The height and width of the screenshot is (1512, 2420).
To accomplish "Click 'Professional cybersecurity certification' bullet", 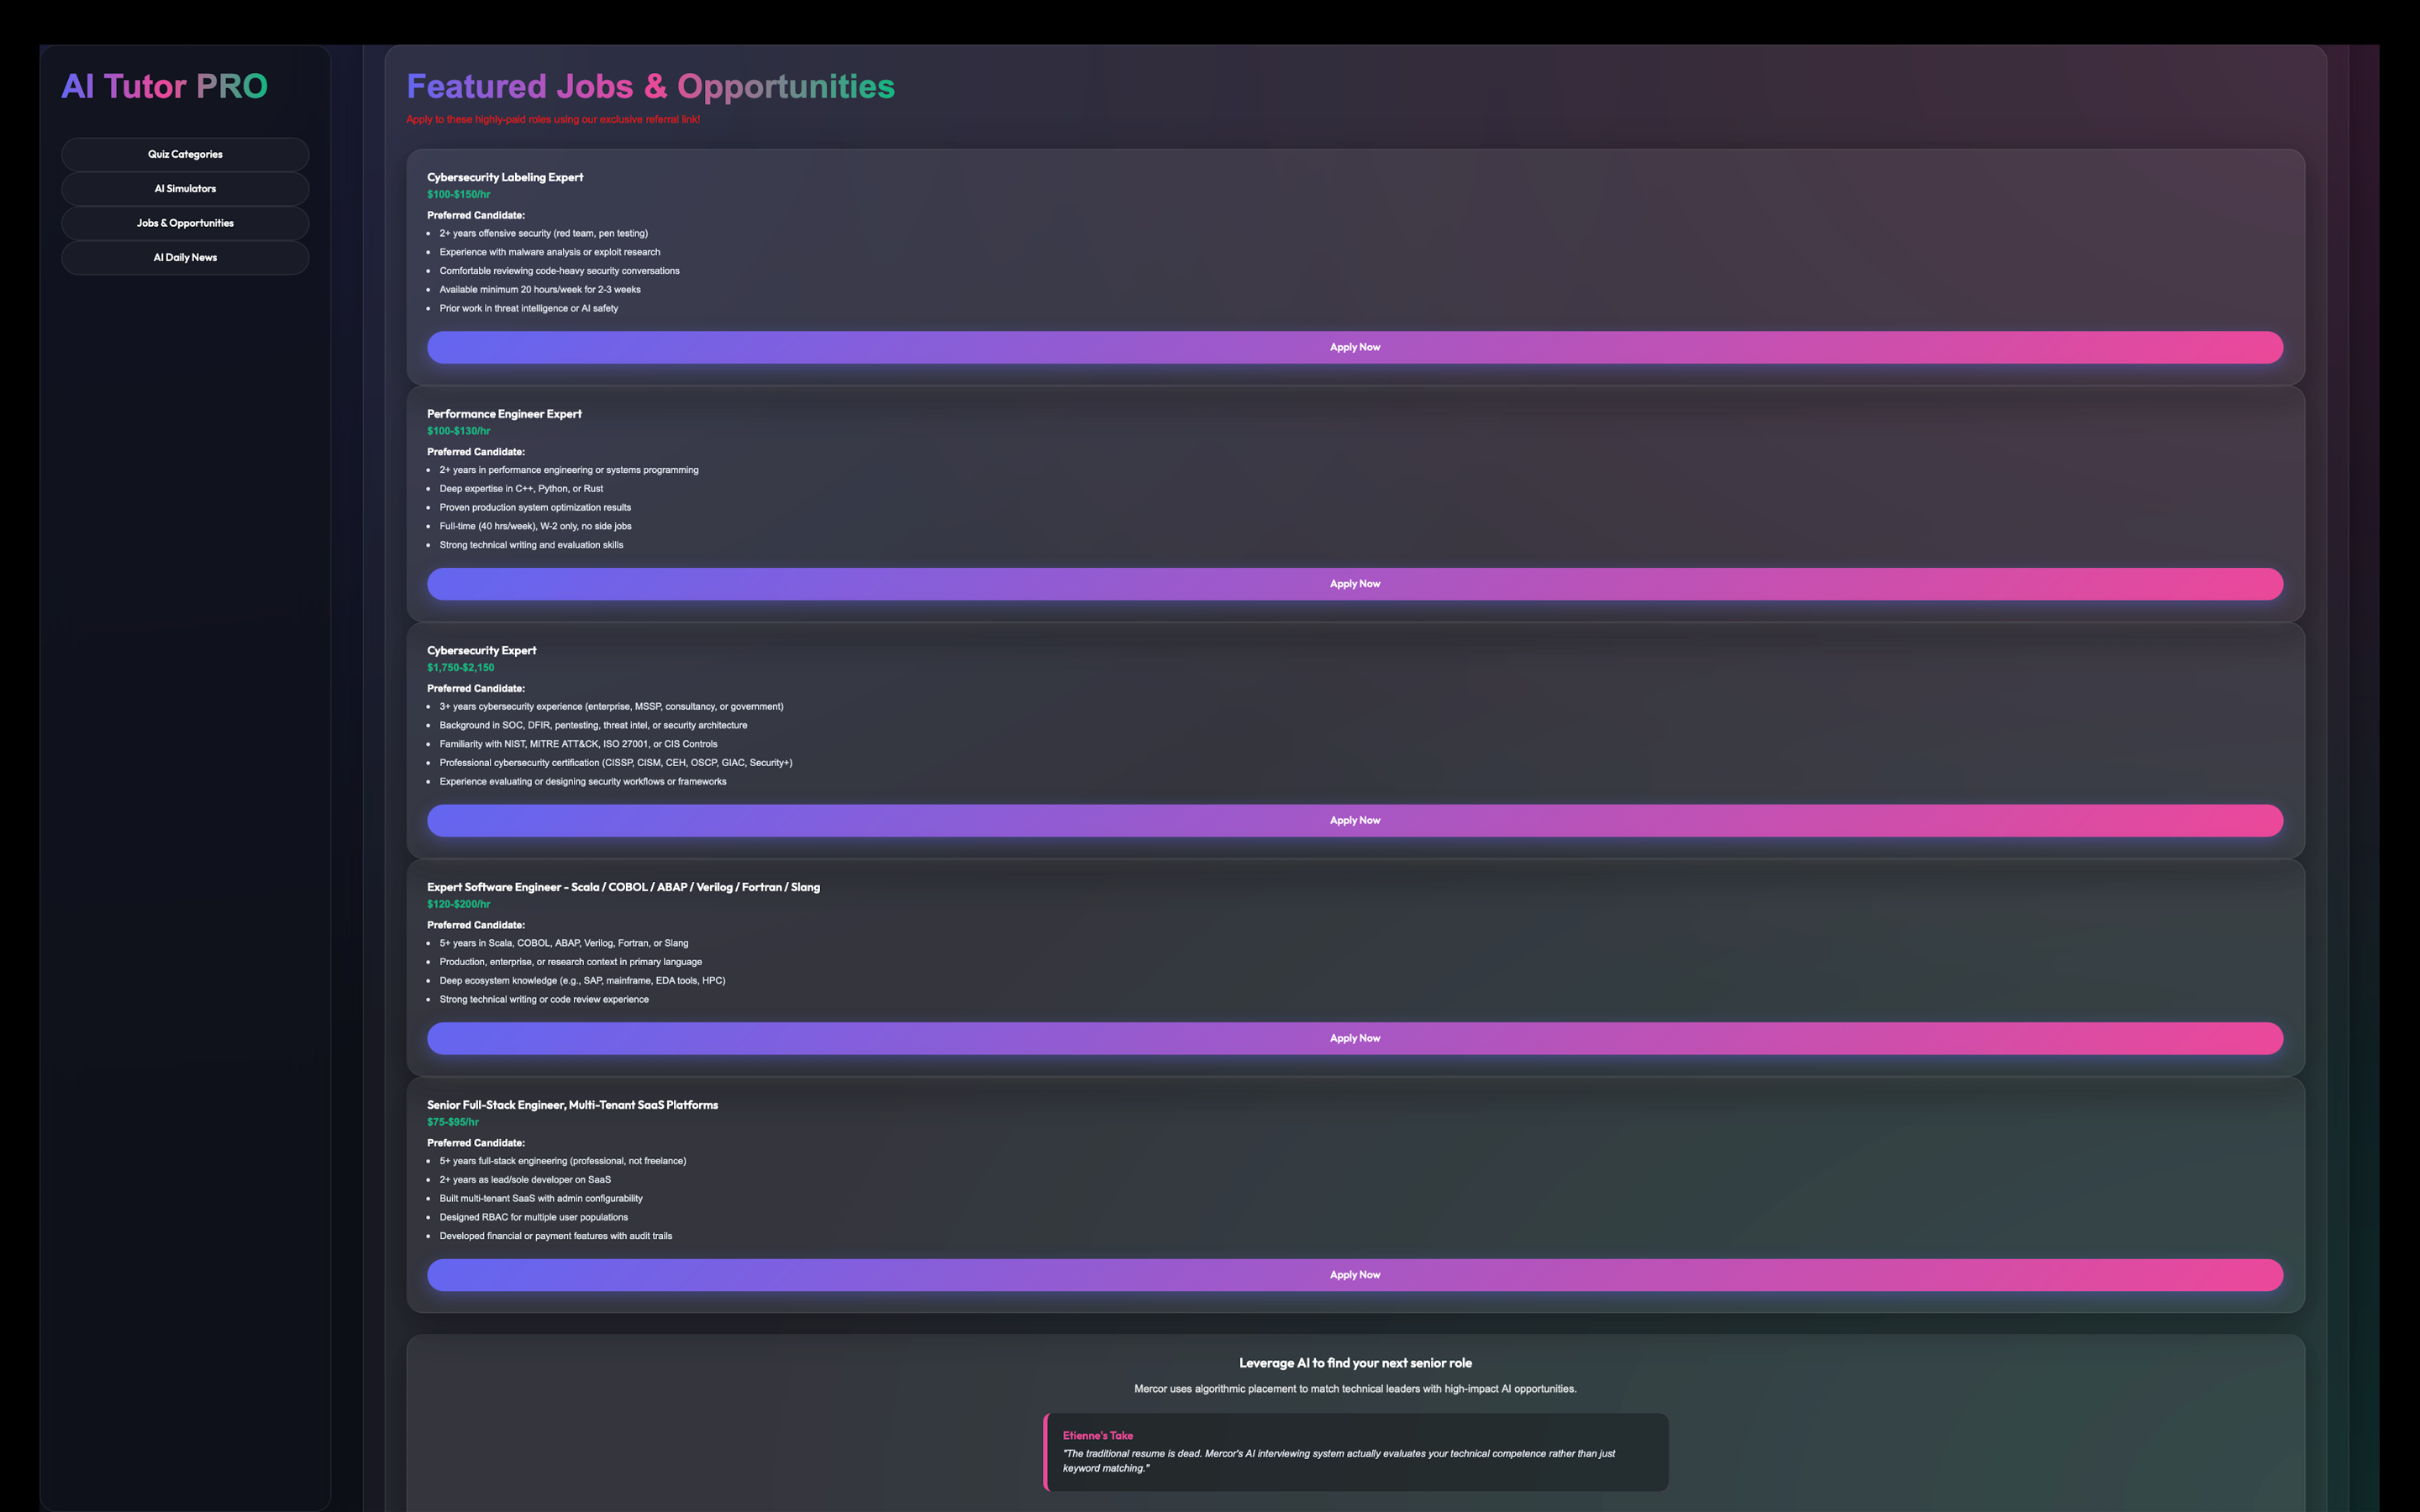I will [616, 763].
